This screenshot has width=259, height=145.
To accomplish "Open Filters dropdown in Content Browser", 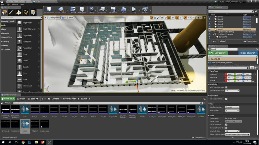I will pyautogui.click(x=8, y=103).
